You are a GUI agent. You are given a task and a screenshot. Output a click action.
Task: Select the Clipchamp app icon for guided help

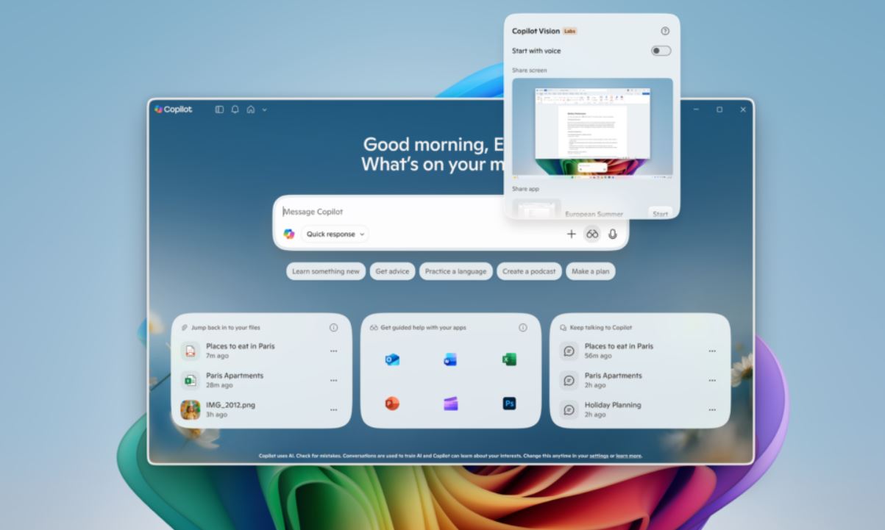[x=450, y=404]
